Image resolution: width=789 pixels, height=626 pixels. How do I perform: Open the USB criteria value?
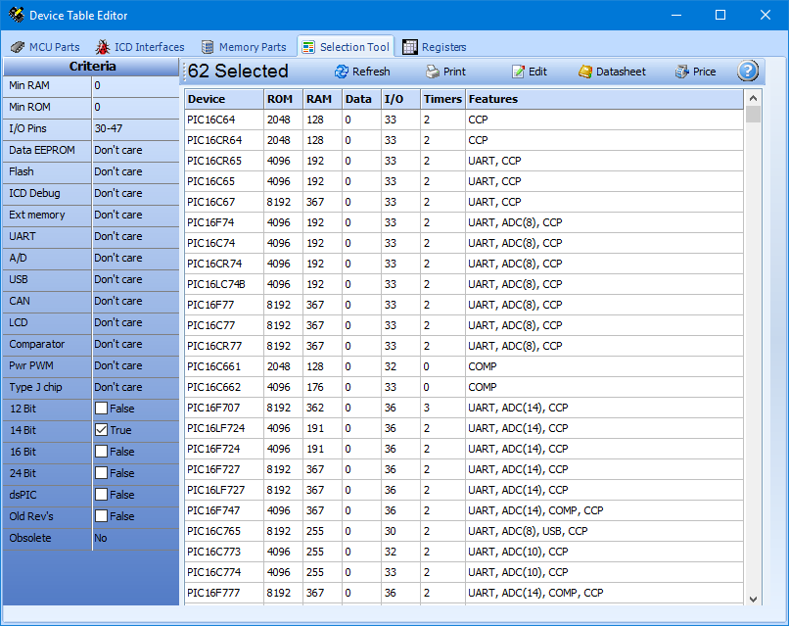(136, 279)
